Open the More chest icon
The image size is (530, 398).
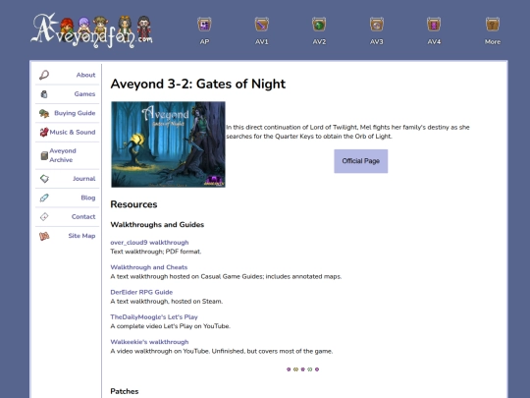493,25
